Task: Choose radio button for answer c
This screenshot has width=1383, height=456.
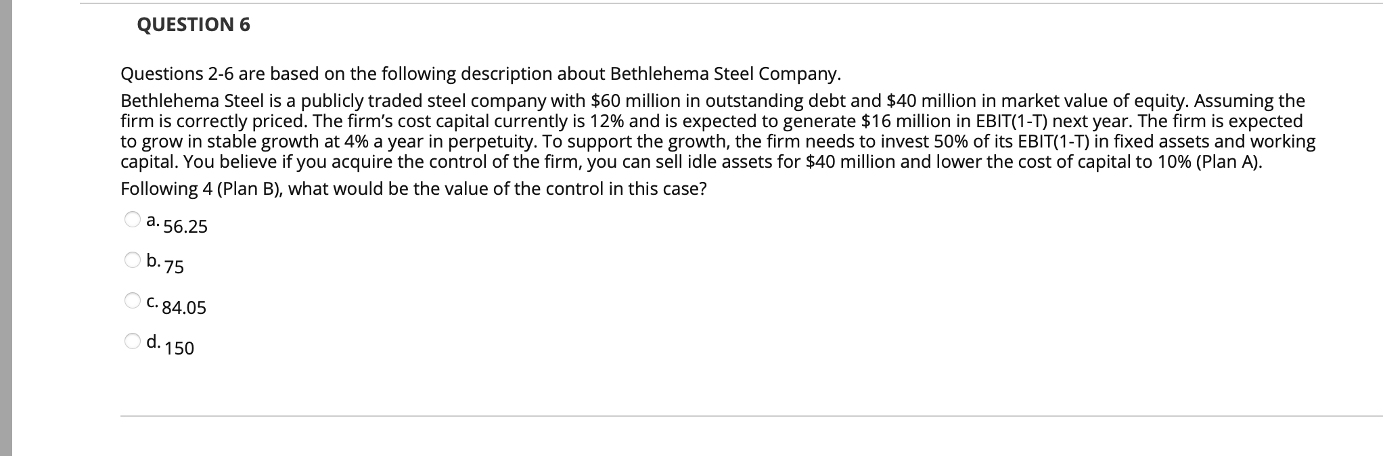Action: [131, 300]
